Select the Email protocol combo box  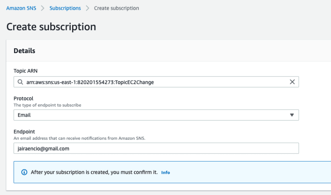(156, 115)
